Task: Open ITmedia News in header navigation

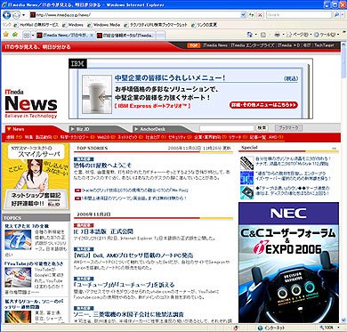Action: tap(215, 45)
